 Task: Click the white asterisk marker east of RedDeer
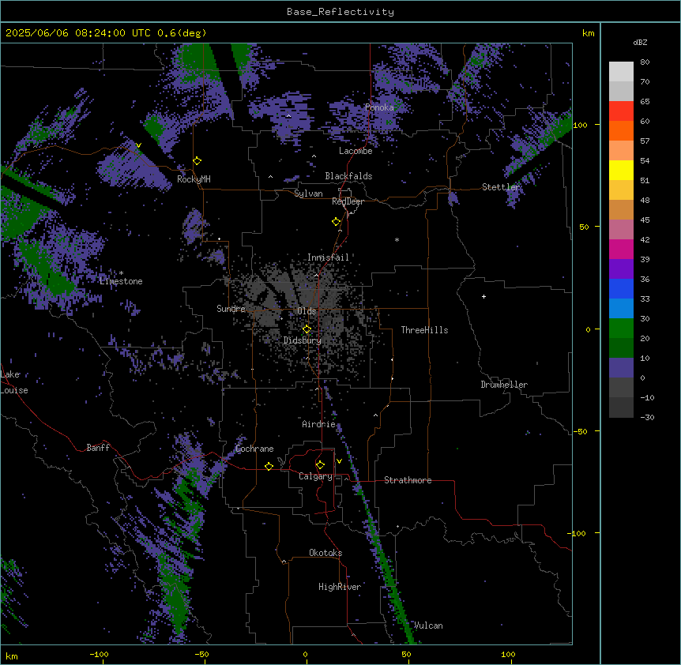[x=397, y=239]
